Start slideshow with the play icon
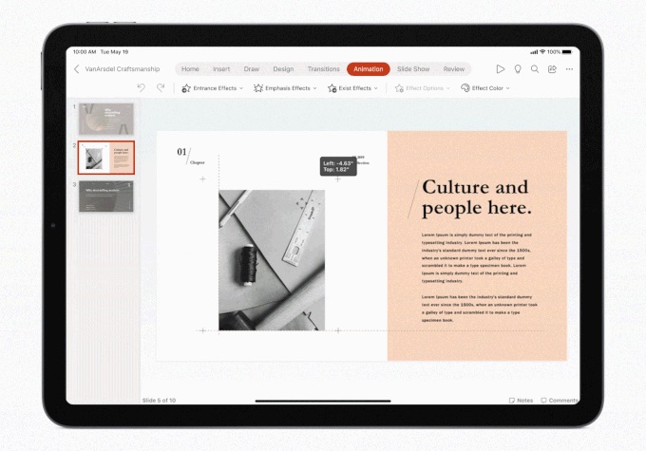Screen dimensions: 646x451 (501, 69)
